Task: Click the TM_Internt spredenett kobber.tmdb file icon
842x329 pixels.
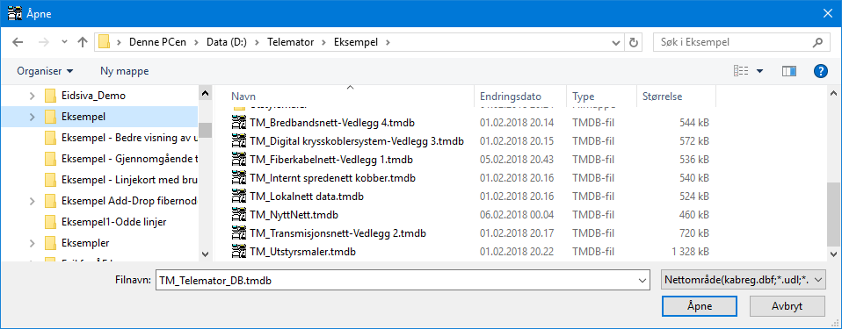Action: (238, 178)
